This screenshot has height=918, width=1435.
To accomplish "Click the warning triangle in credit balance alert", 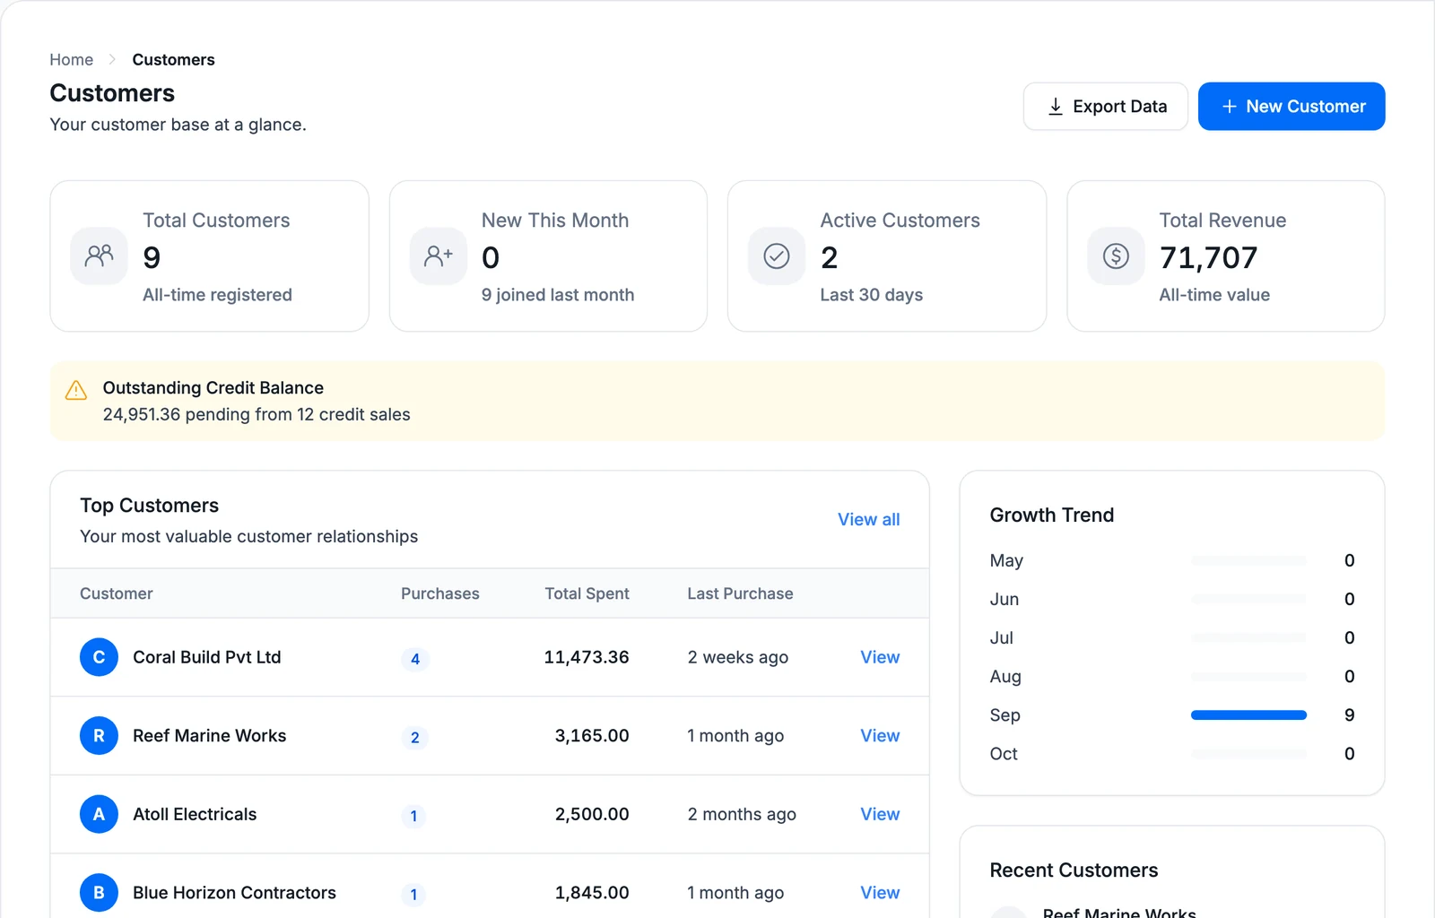I will (76, 390).
